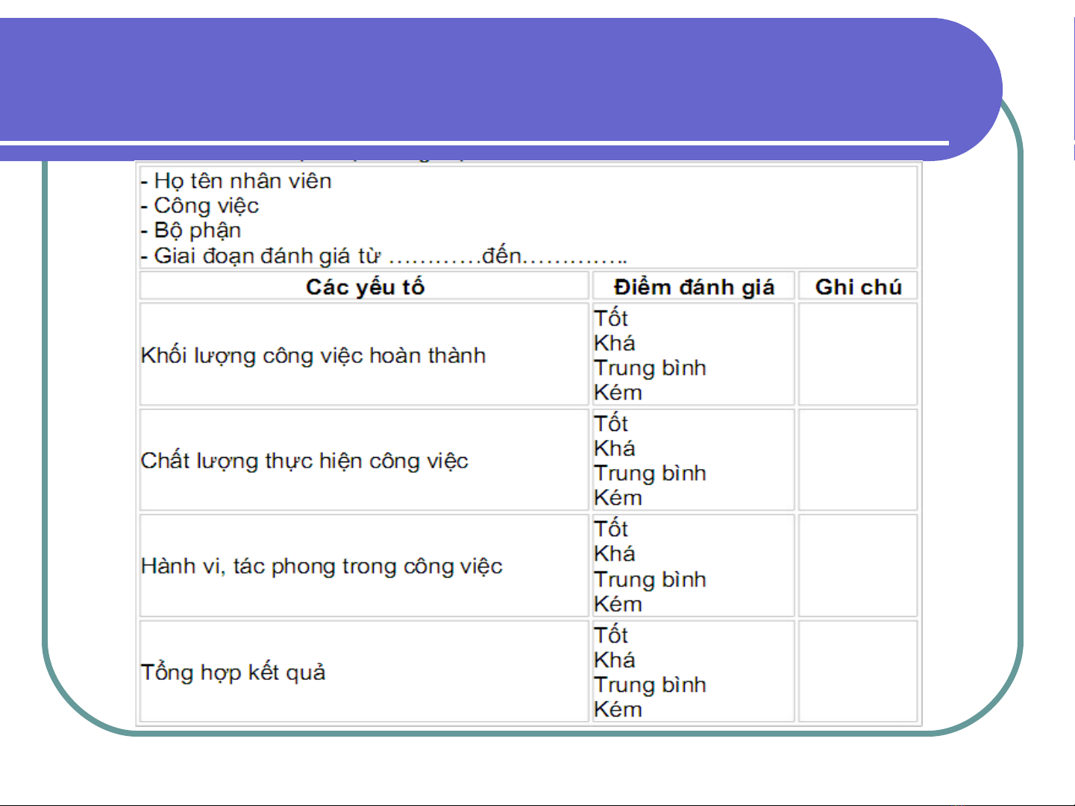1075x806 pixels.
Task: Pick 'Trung bình' in Hành vi, tác phong row
Action: coord(650,579)
